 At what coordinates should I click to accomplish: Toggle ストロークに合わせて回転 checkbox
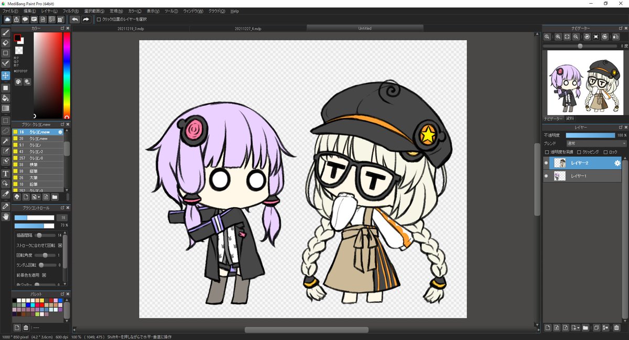coord(60,245)
